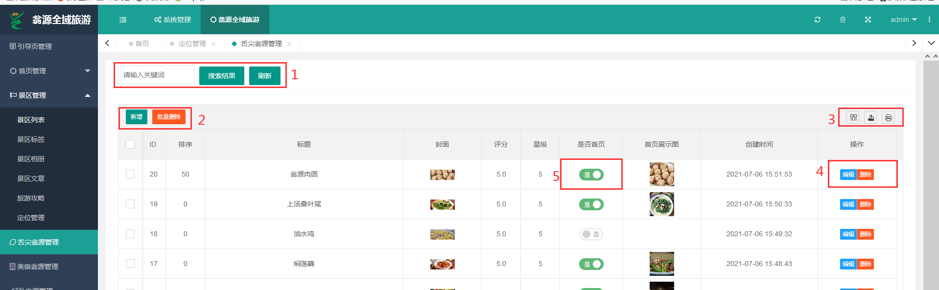The height and width of the screenshot is (290, 939).
Task: Focus the 请输入关键词 search field
Action: tap(156, 75)
